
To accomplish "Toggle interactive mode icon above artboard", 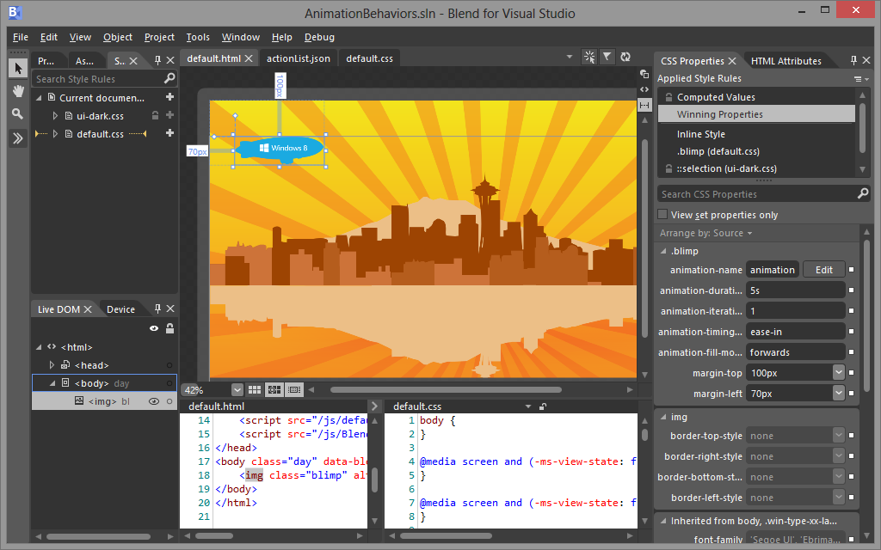I will 588,57.
